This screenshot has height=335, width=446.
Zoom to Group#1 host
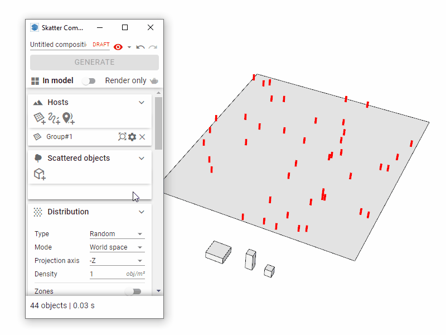[122, 137]
